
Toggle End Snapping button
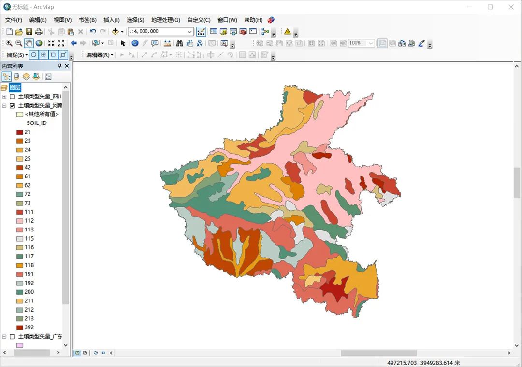pyautogui.click(x=43, y=55)
